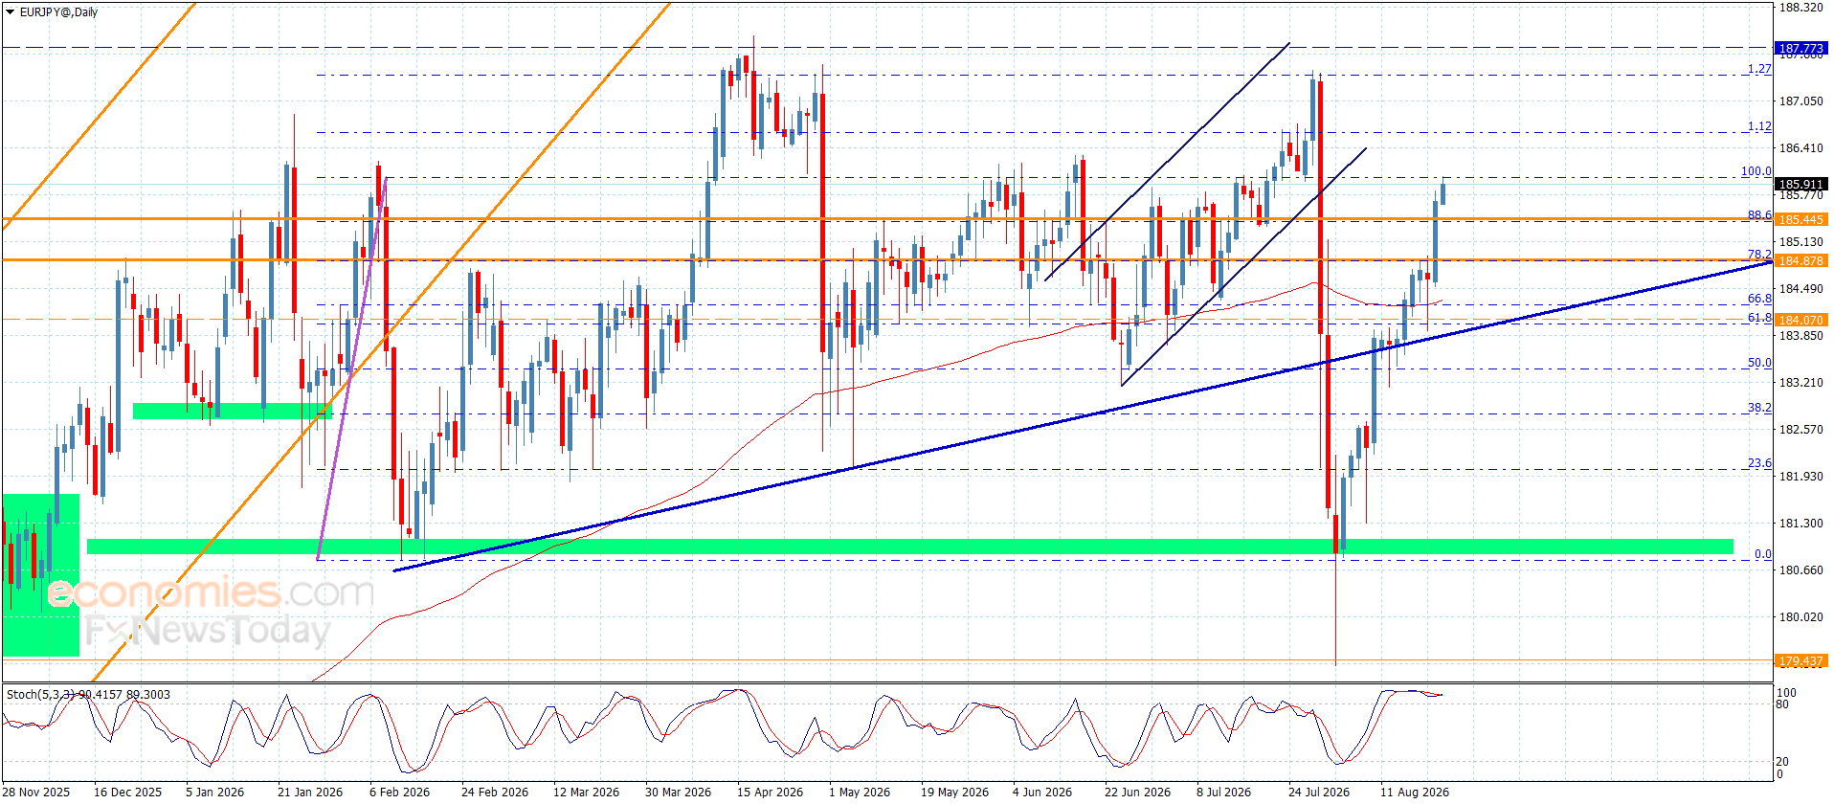Click the 0.0 Fibonacci base label
1834x804 pixels.
pos(1762,554)
